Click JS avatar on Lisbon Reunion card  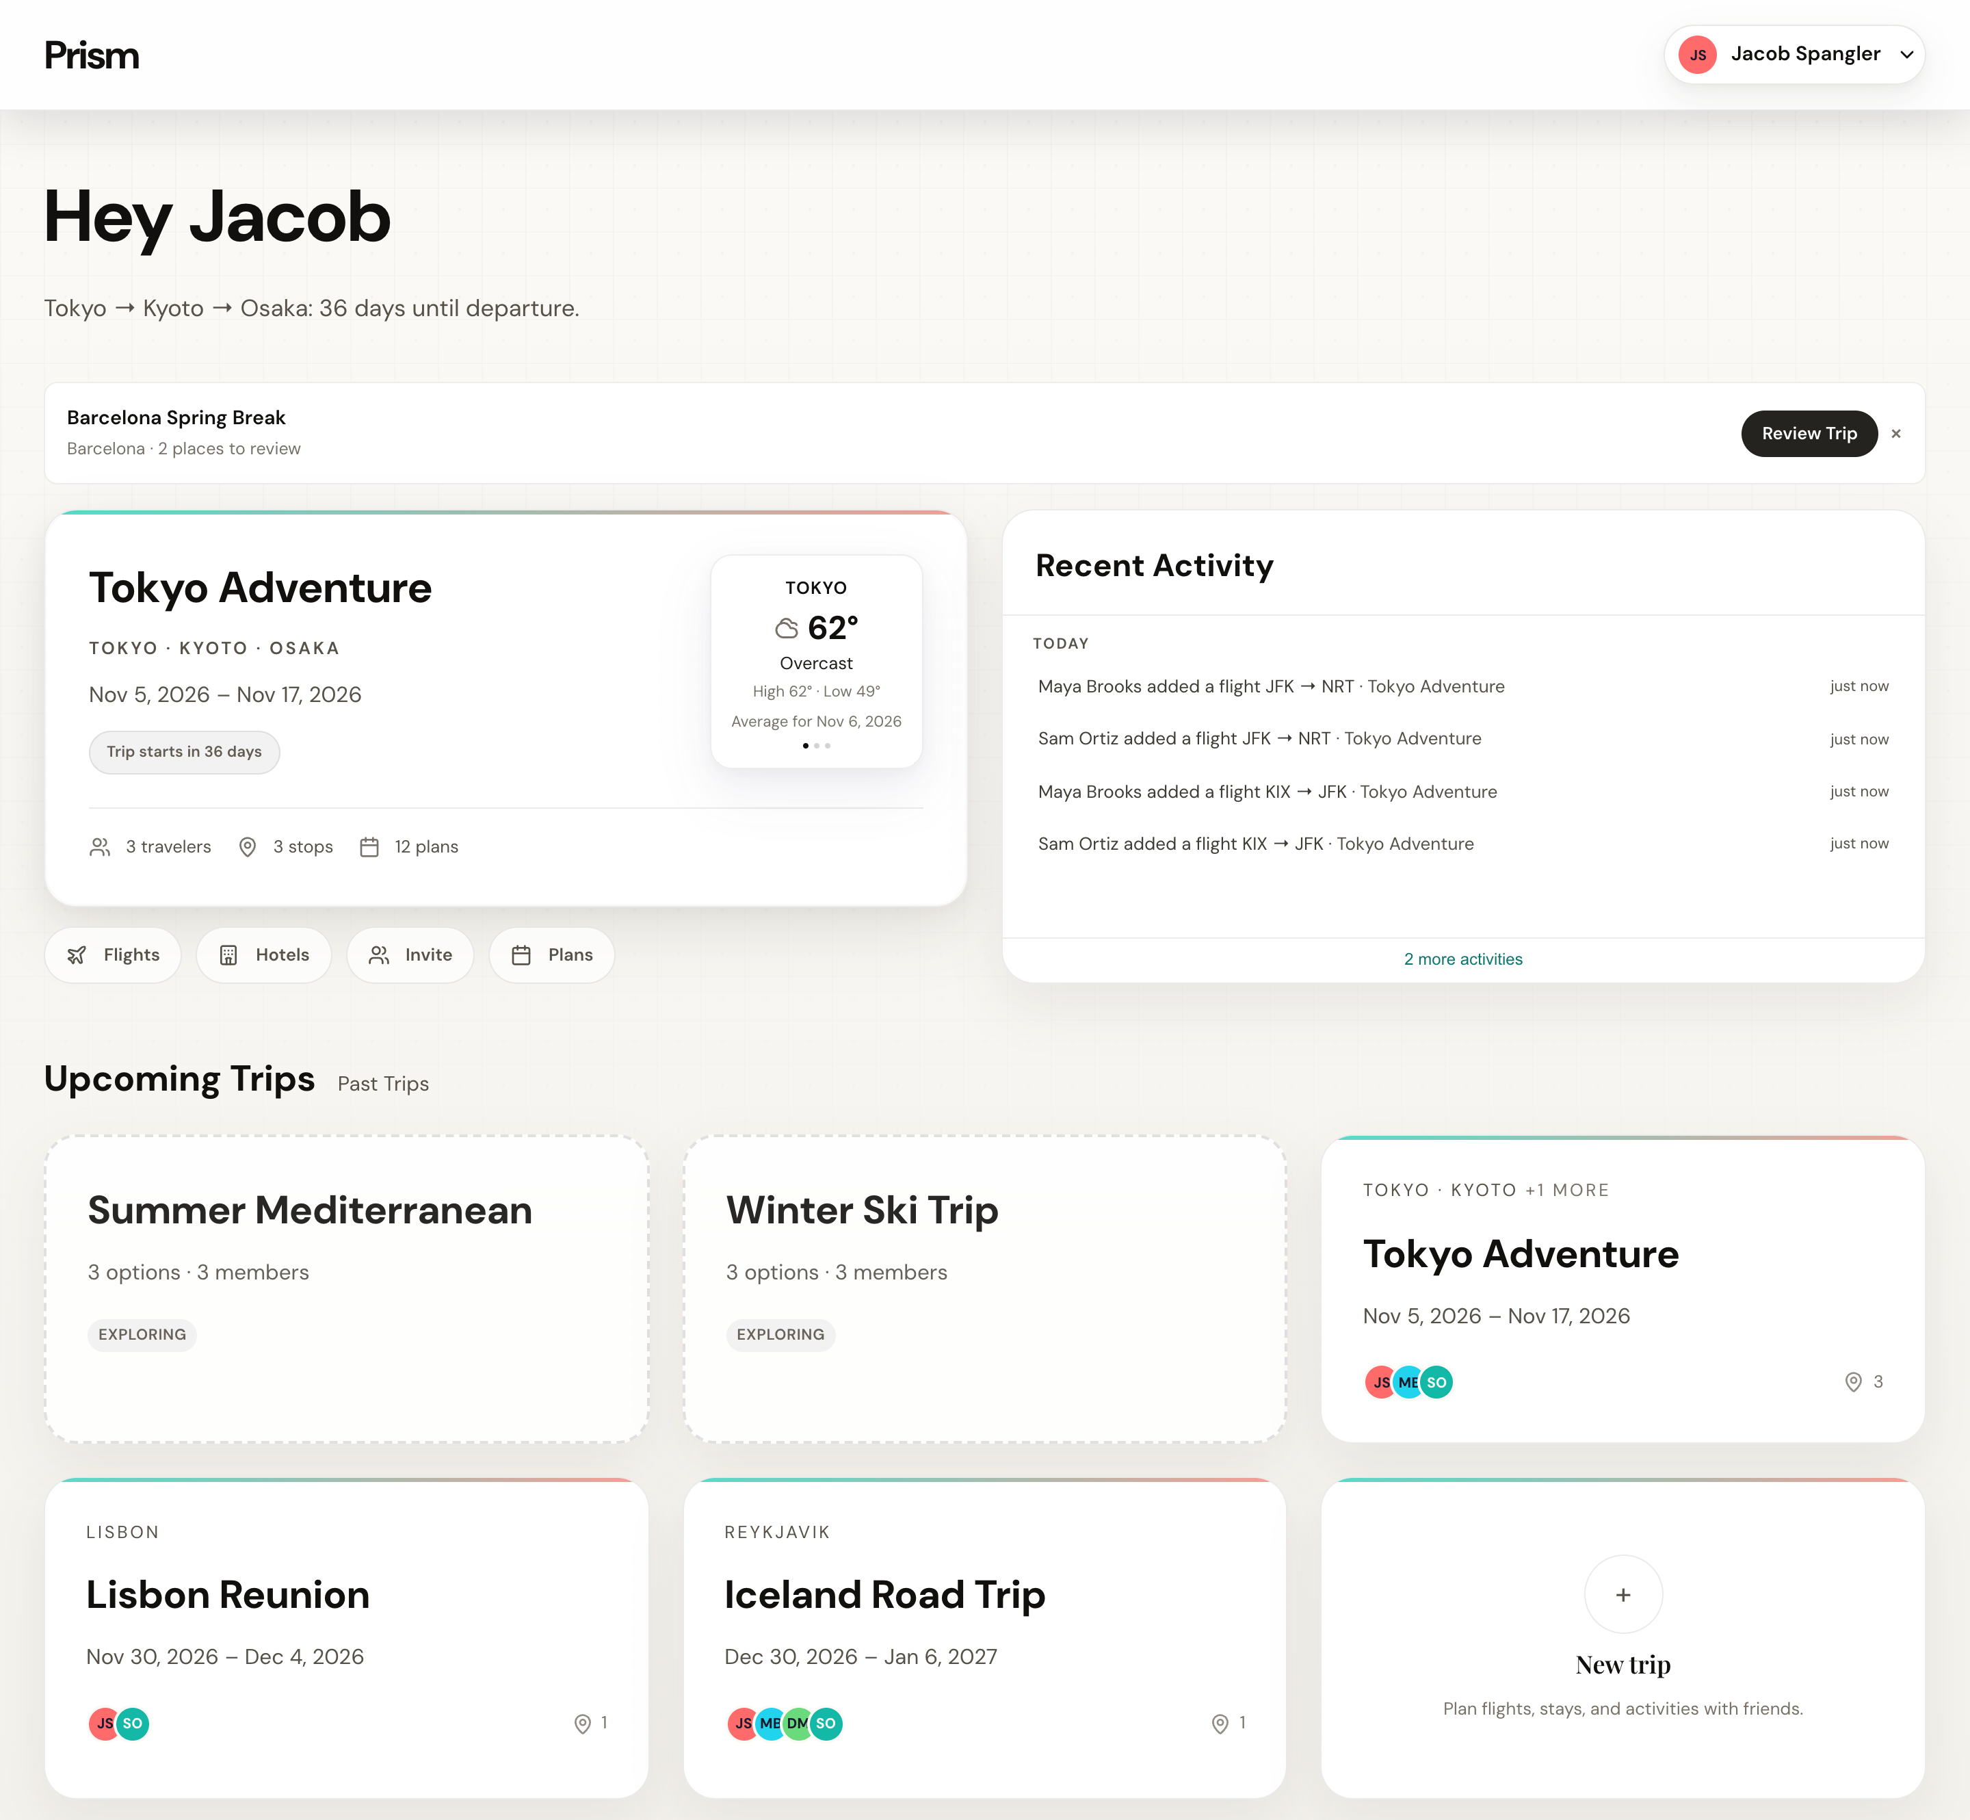105,1724
